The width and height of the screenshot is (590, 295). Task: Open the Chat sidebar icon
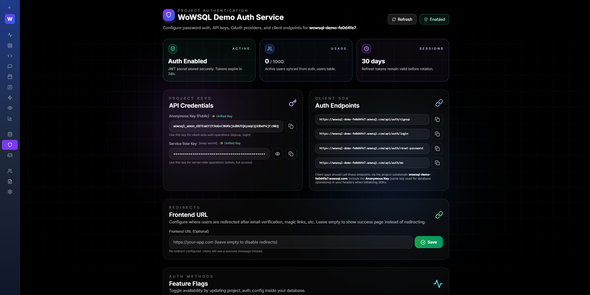tap(10, 66)
